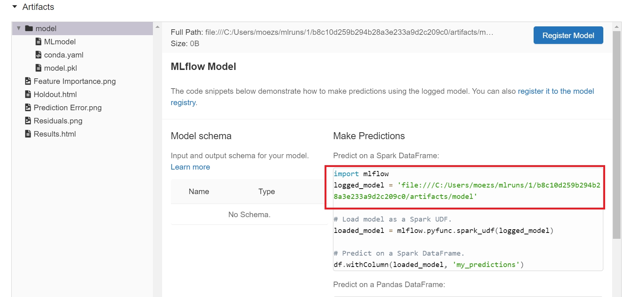Image resolution: width=622 pixels, height=297 pixels.
Task: Follow the Learn more schema link
Action: pos(190,167)
